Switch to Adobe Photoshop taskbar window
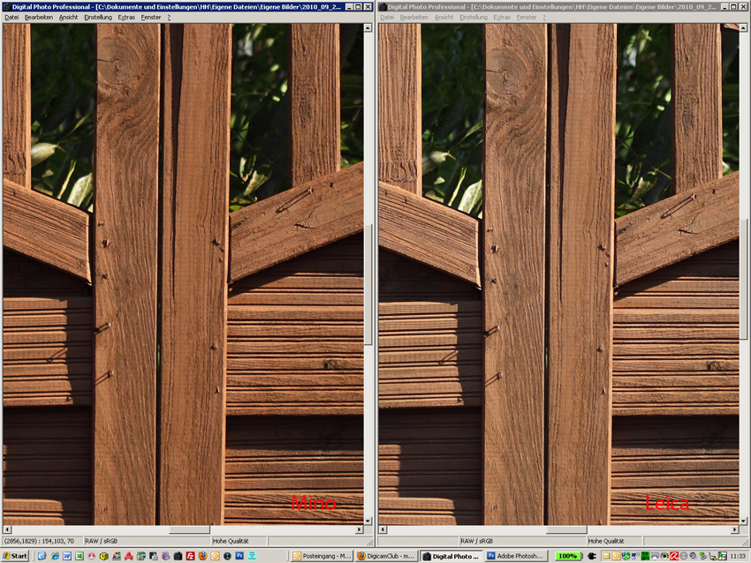 click(515, 556)
